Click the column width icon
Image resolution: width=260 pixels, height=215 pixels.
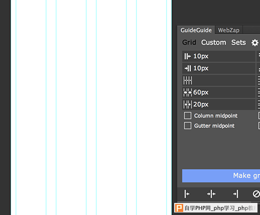(188, 92)
